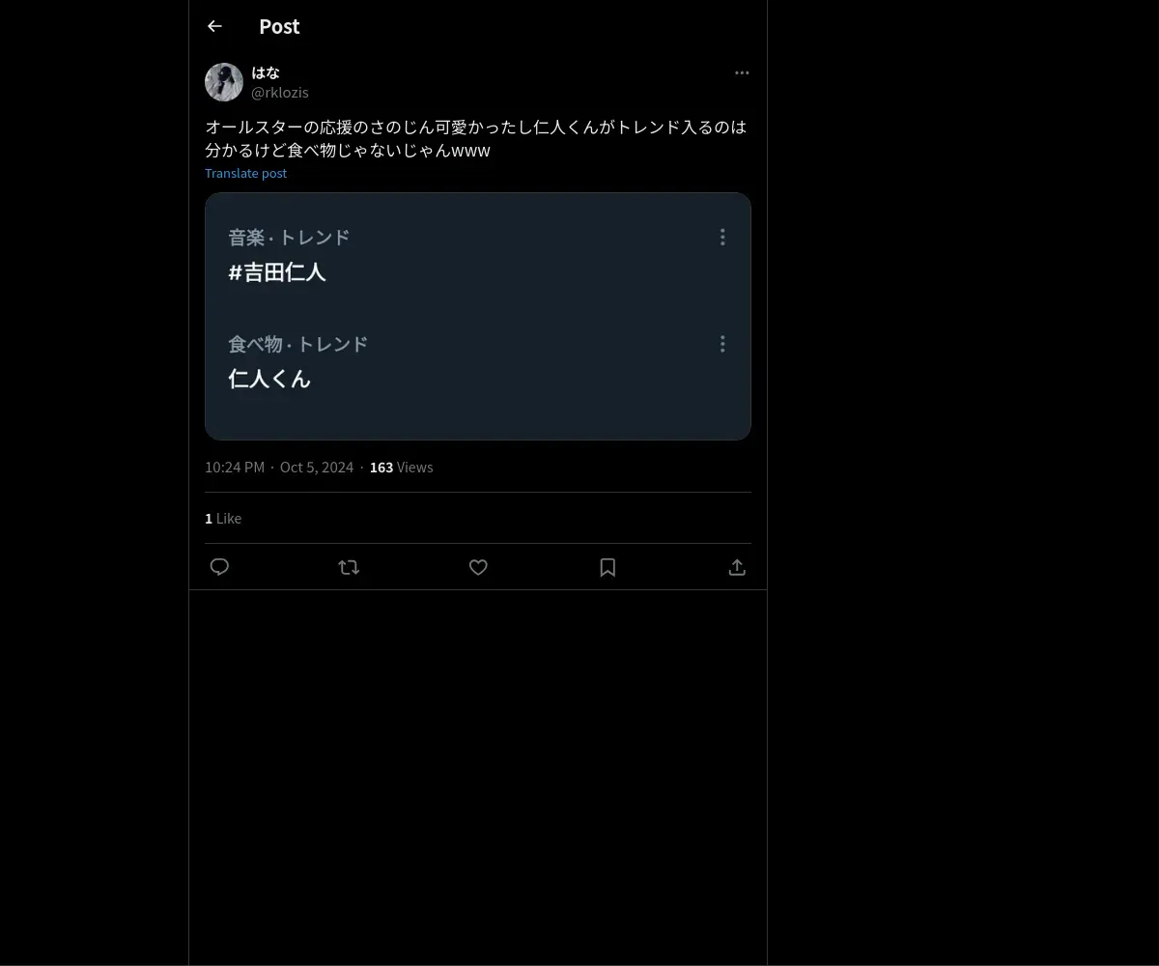This screenshot has height=966, width=1159.
Task: Open the 163 Views count
Action: point(401,467)
